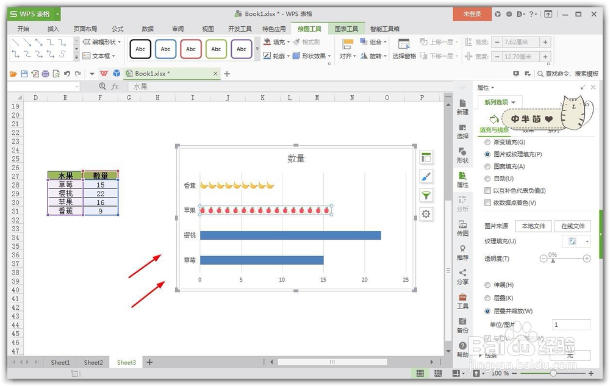This screenshot has width=610, height=386.
Task: Click the 查找命令 search box
Action: point(567,73)
